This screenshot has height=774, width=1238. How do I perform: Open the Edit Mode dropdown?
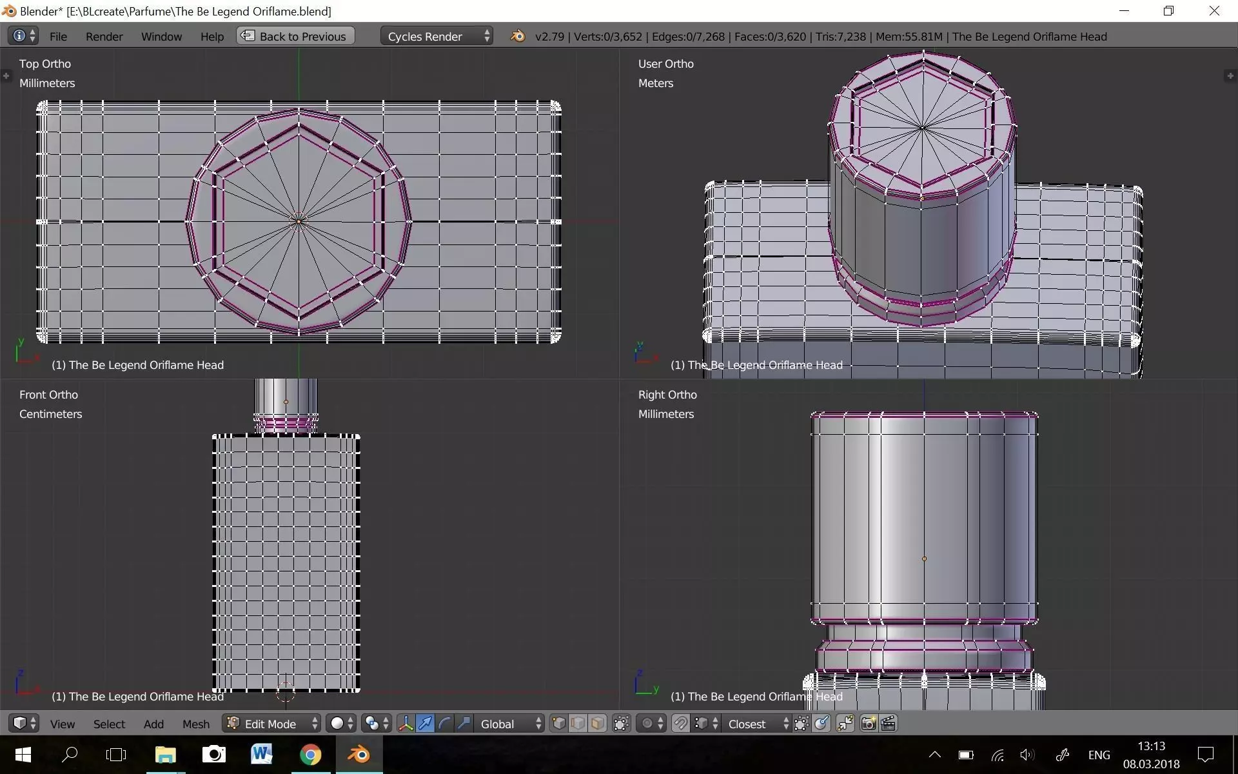pyautogui.click(x=272, y=724)
